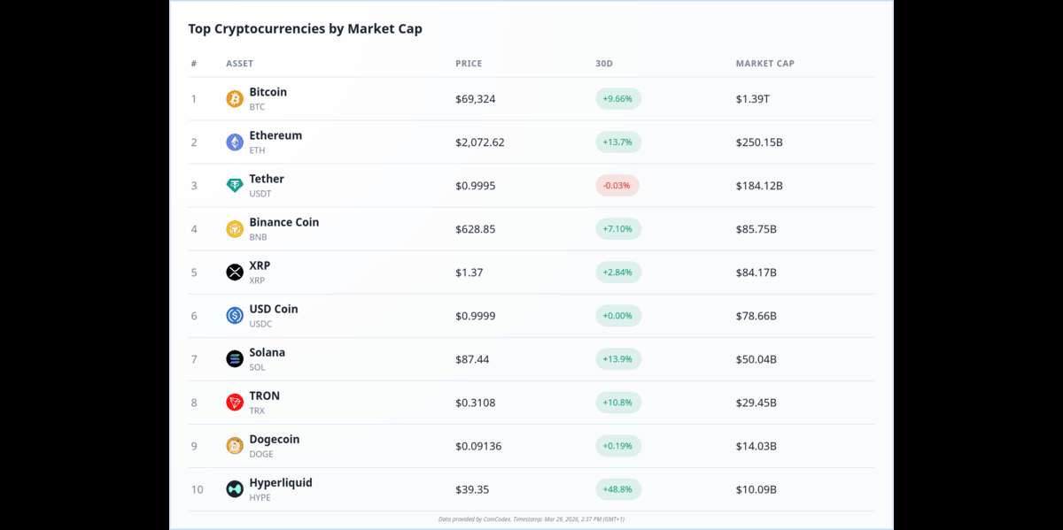Image resolution: width=1063 pixels, height=530 pixels.
Task: Click the Bitcoin orange logo icon
Action: (x=235, y=99)
